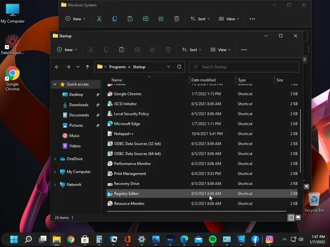Open taskbar Search
Image resolution: width=330 pixels, height=247 pixels.
(x=28, y=239)
